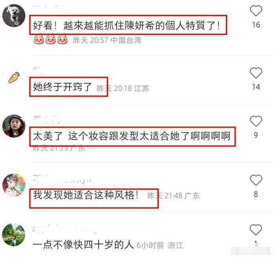Screen dimensions: 275x260
Task: Click the like count 16
Action: point(256,25)
